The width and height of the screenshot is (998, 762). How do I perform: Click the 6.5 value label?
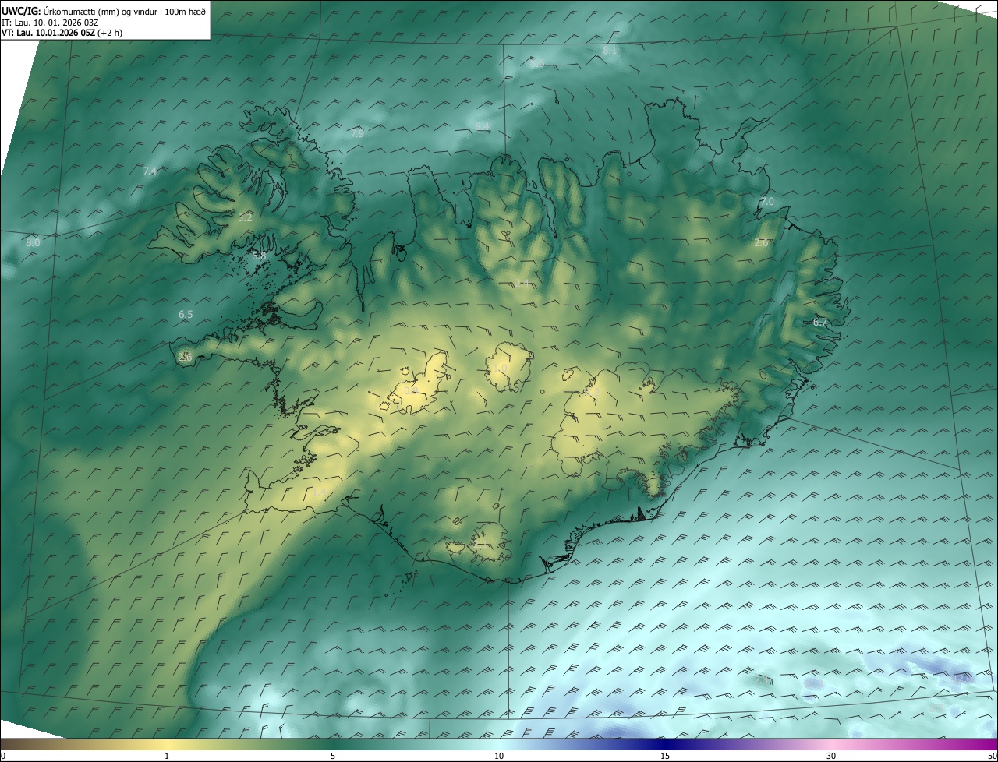[x=186, y=315]
